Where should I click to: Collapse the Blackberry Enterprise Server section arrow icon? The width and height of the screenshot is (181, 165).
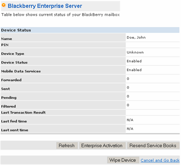click(x=4, y=5)
